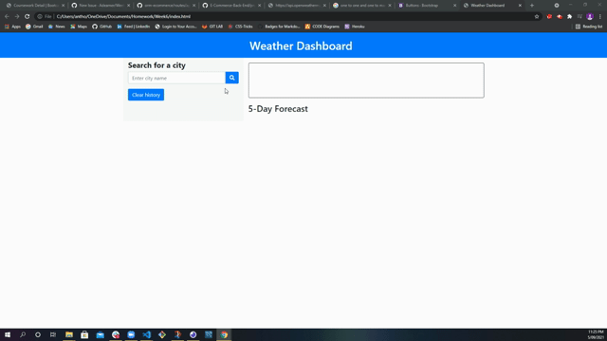The image size is (607, 341).
Task: Click the browser forward arrow
Action: click(x=17, y=17)
